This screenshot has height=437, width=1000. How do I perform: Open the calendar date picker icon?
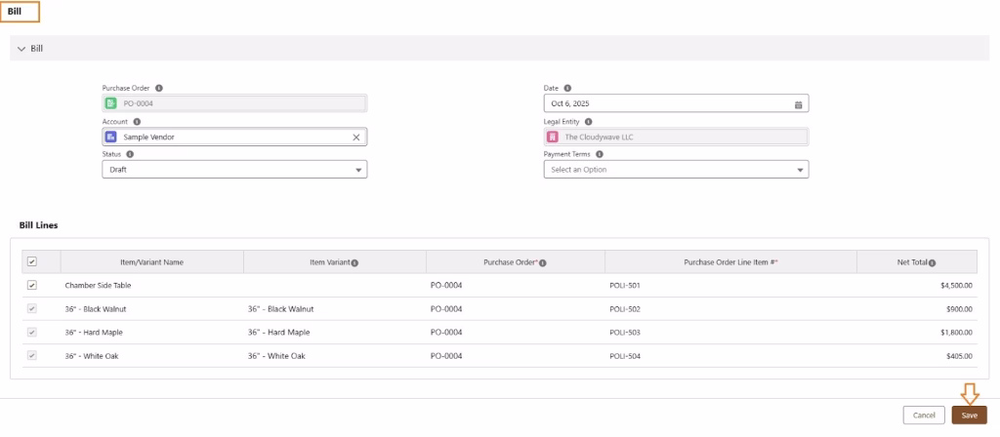tap(798, 104)
